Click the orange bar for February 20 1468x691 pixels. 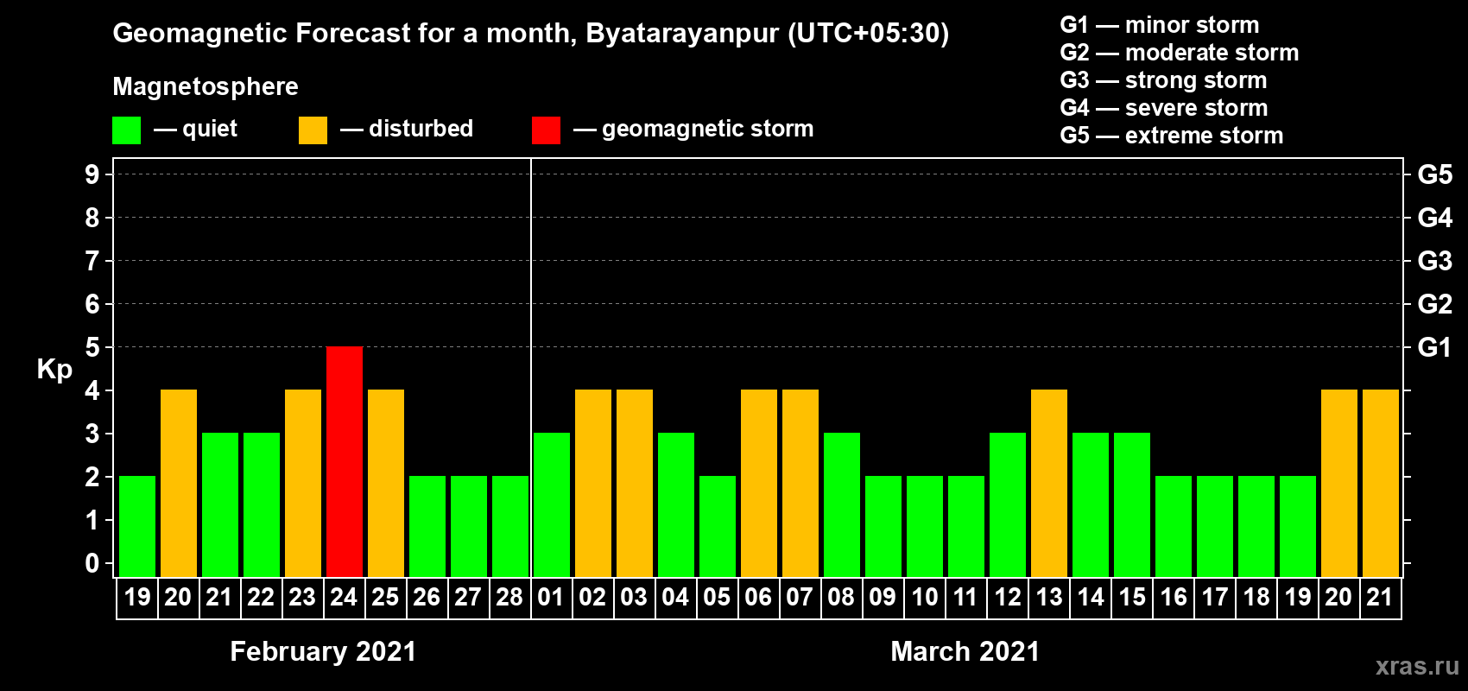coord(179,483)
